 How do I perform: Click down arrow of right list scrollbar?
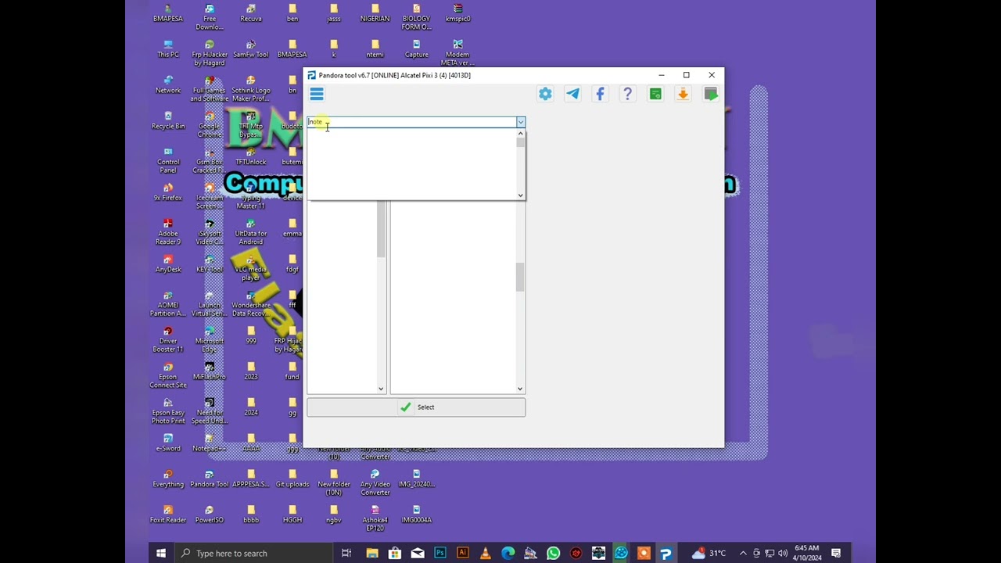[520, 389]
